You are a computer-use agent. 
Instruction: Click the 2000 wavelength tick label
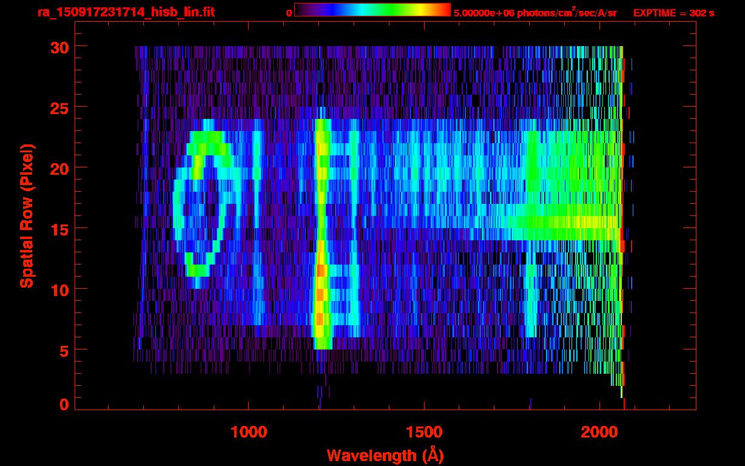click(x=599, y=431)
